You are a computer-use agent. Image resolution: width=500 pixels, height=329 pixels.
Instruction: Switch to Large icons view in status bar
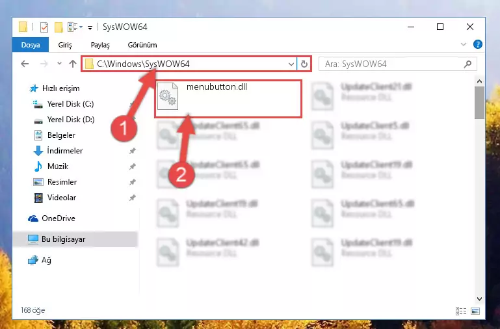[x=475, y=311]
